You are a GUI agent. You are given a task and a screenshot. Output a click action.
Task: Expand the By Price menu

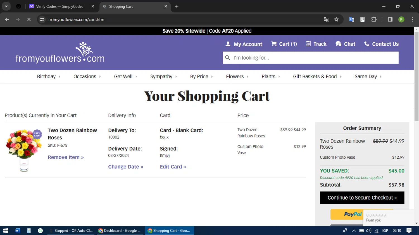201,76
